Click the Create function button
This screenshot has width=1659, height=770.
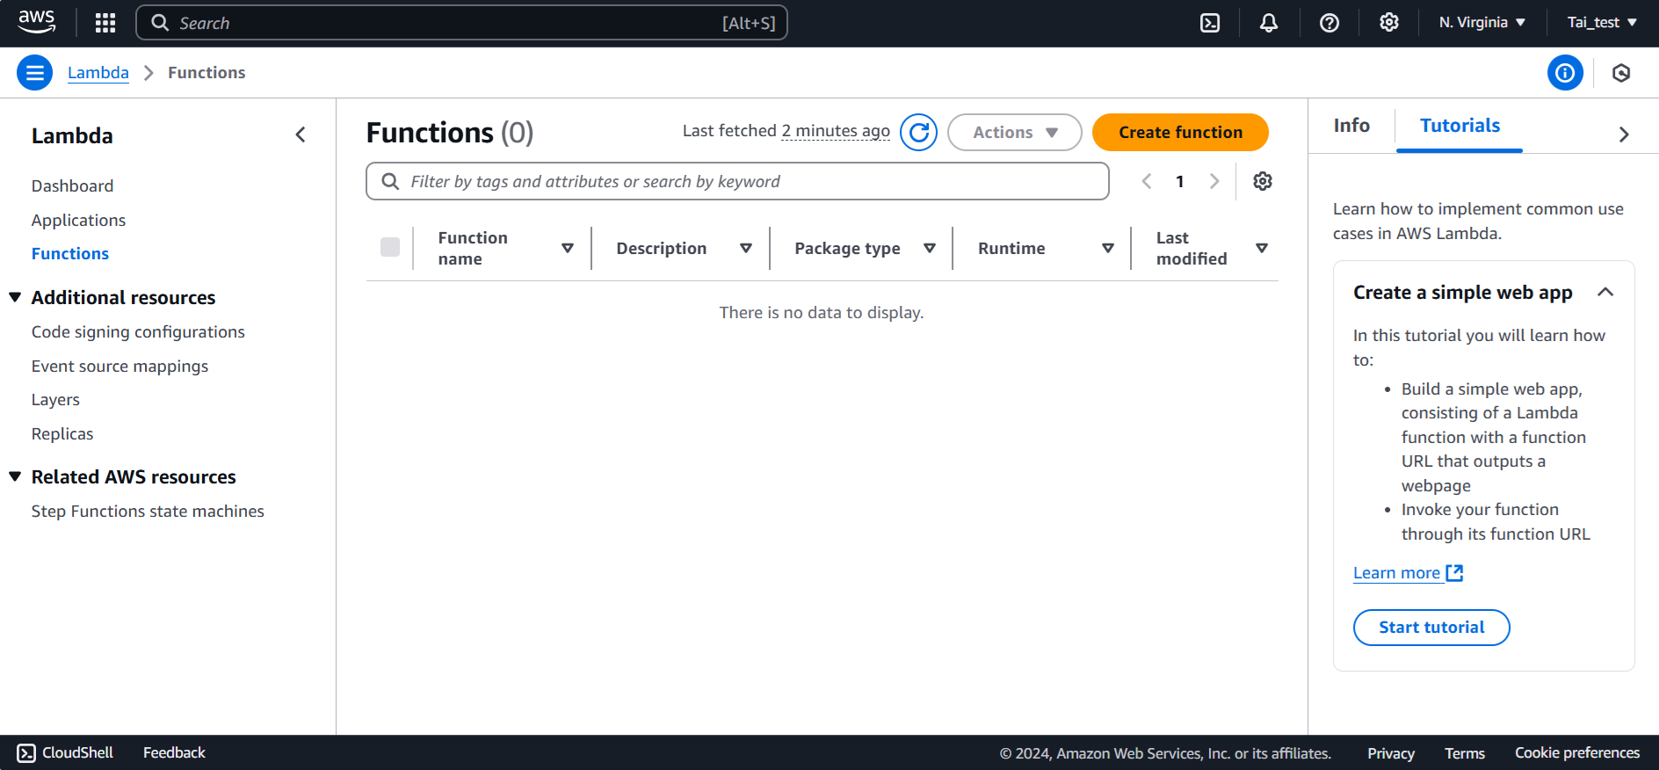pos(1180,133)
